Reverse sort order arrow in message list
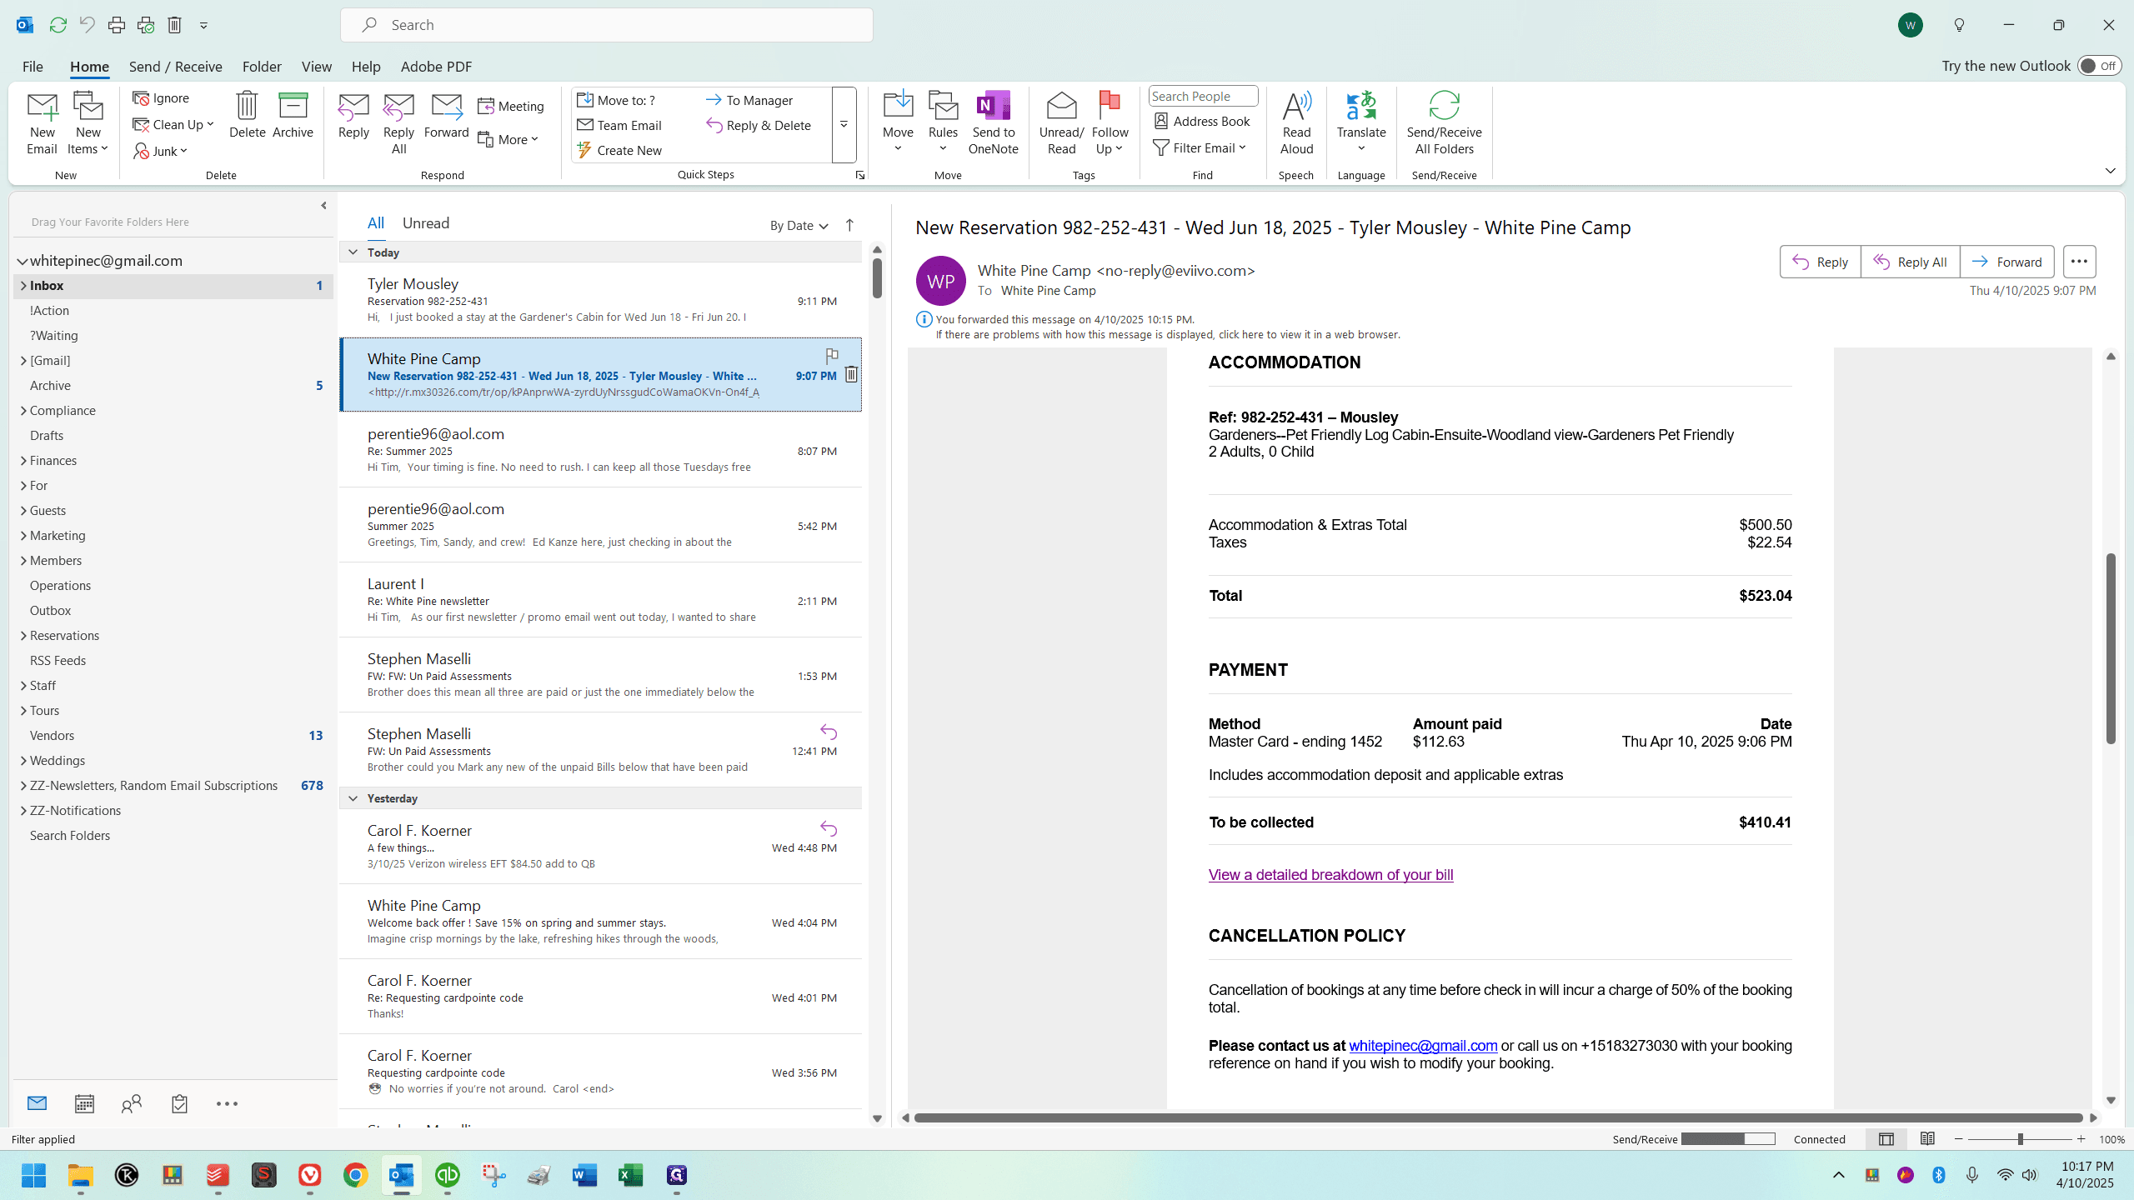Image resolution: width=2134 pixels, height=1200 pixels. click(x=849, y=225)
